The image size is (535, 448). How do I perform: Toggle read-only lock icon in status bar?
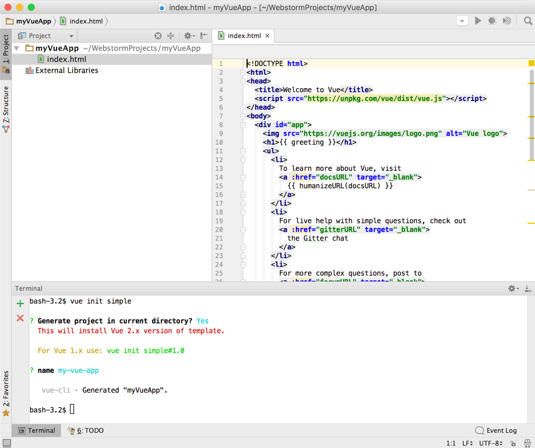pos(513,443)
